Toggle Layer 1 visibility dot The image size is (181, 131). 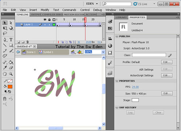pyautogui.click(x=45, y=25)
